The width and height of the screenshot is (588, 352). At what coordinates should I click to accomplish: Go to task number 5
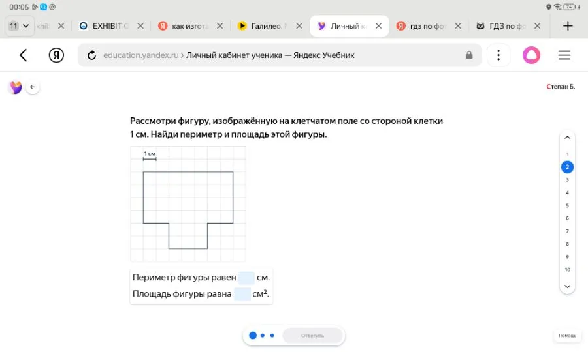coord(567,205)
